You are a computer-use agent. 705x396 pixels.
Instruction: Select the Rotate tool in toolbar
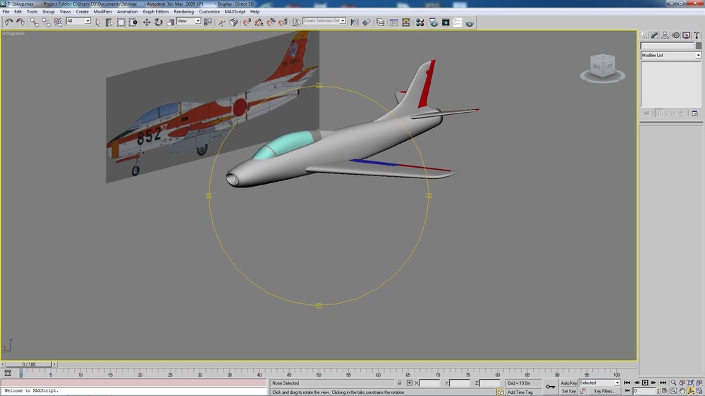pyautogui.click(x=158, y=22)
